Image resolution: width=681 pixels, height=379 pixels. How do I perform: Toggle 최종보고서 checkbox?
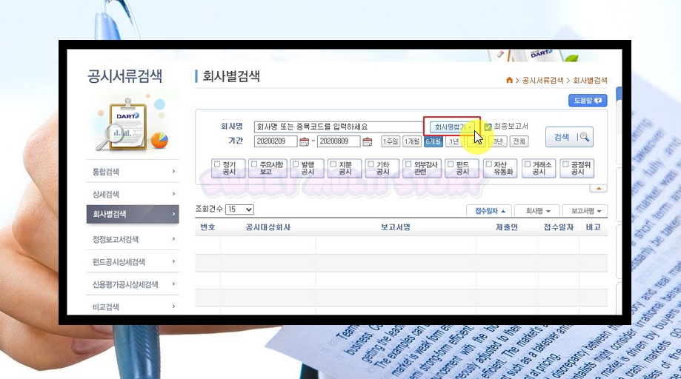[488, 127]
